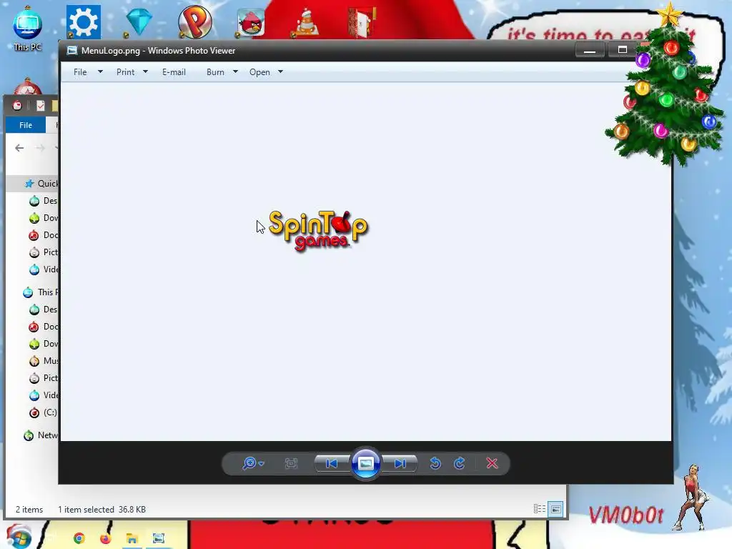
Task: Click the Forward arrow in File Explorer
Action: 40,148
